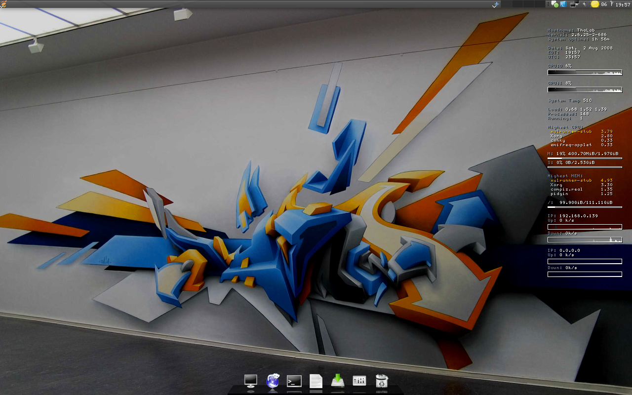Open the calendar from the 19:57 clock
The height and width of the screenshot is (395, 632).
tap(623, 4)
